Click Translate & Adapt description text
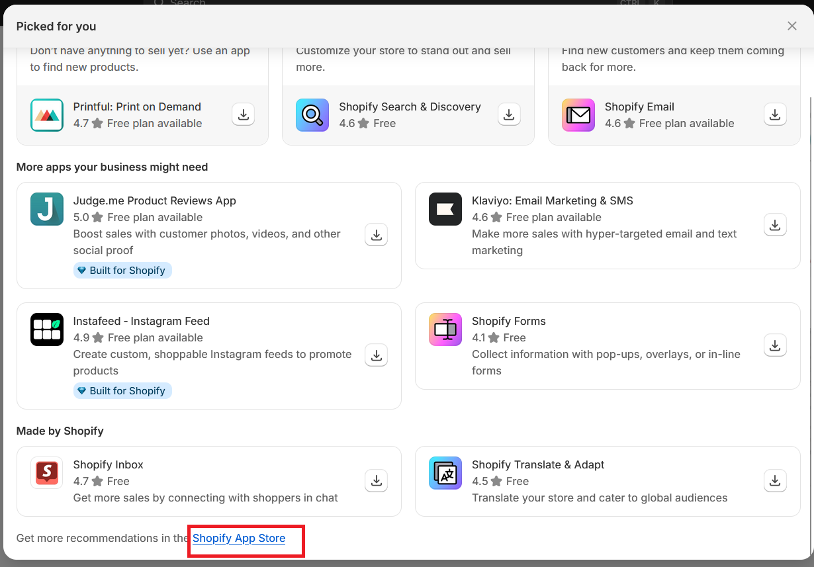The image size is (814, 567). (x=600, y=498)
